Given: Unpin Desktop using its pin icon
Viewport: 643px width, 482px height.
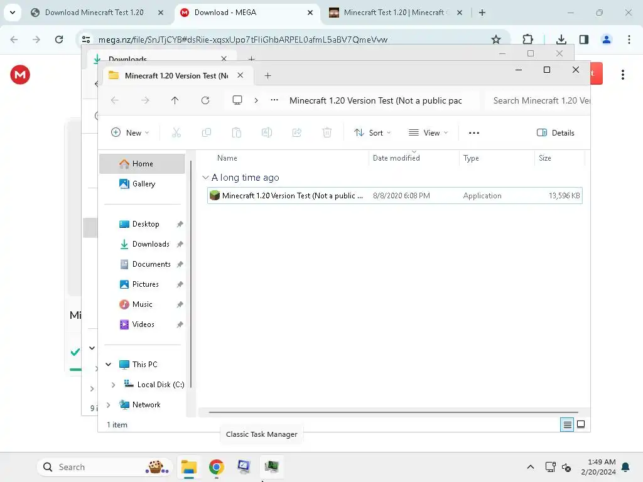Looking at the screenshot, I should point(180,224).
